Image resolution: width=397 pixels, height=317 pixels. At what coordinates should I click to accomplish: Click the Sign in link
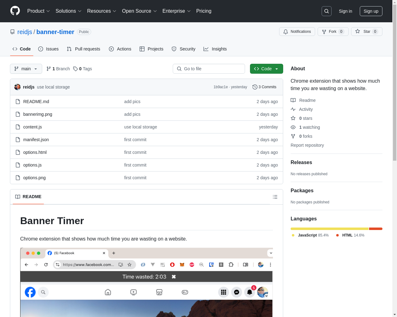[346, 11]
